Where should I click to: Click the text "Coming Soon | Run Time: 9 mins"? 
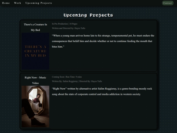tap(67, 77)
